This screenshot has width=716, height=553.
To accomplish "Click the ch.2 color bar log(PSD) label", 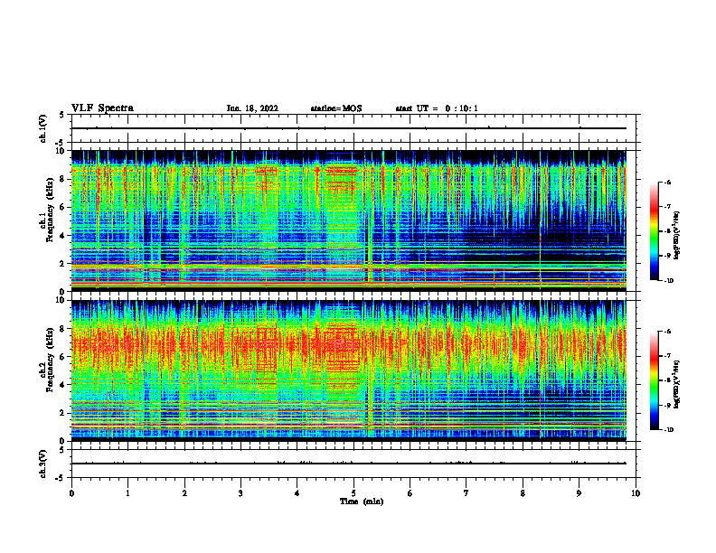I will point(676,384).
